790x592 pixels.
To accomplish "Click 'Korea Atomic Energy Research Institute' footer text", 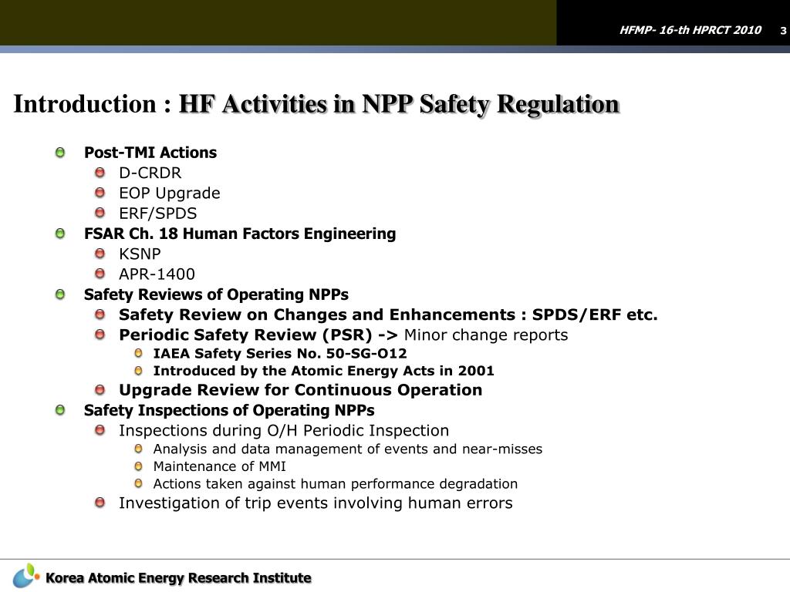I will point(178,578).
